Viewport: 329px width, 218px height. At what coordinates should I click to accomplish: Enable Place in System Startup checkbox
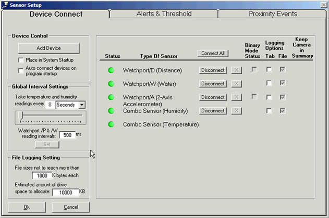(21, 60)
